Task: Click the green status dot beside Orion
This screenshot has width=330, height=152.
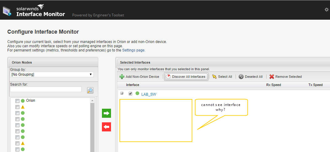Action: [x=23, y=101]
